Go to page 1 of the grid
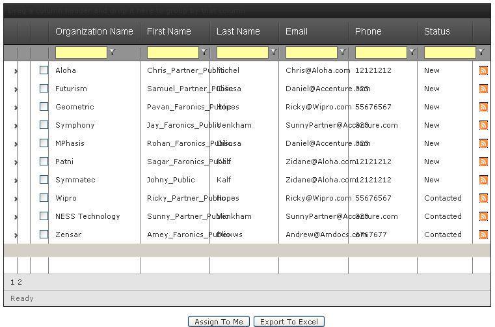The image size is (495, 327). click(12, 282)
